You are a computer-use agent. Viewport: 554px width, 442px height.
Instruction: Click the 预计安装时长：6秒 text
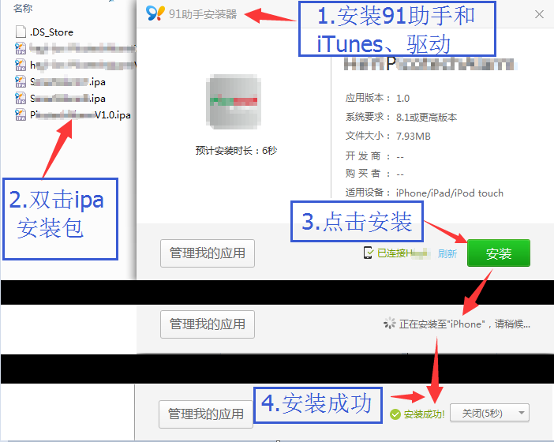coord(236,151)
